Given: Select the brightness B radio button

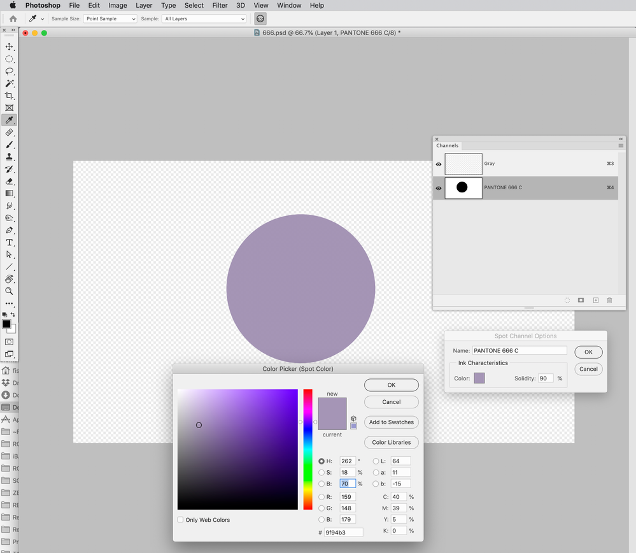Looking at the screenshot, I should pos(322,484).
